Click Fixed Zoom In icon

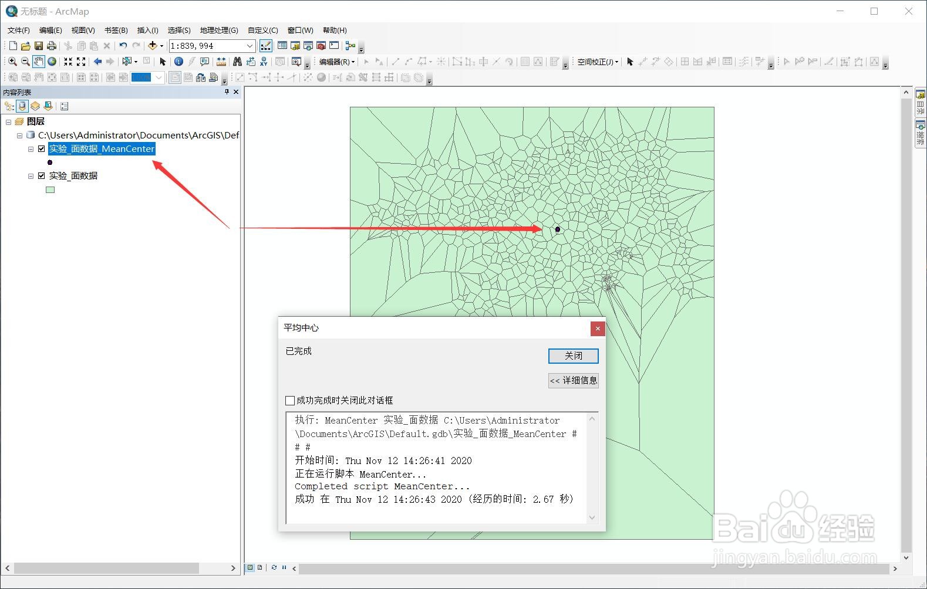tap(68, 62)
